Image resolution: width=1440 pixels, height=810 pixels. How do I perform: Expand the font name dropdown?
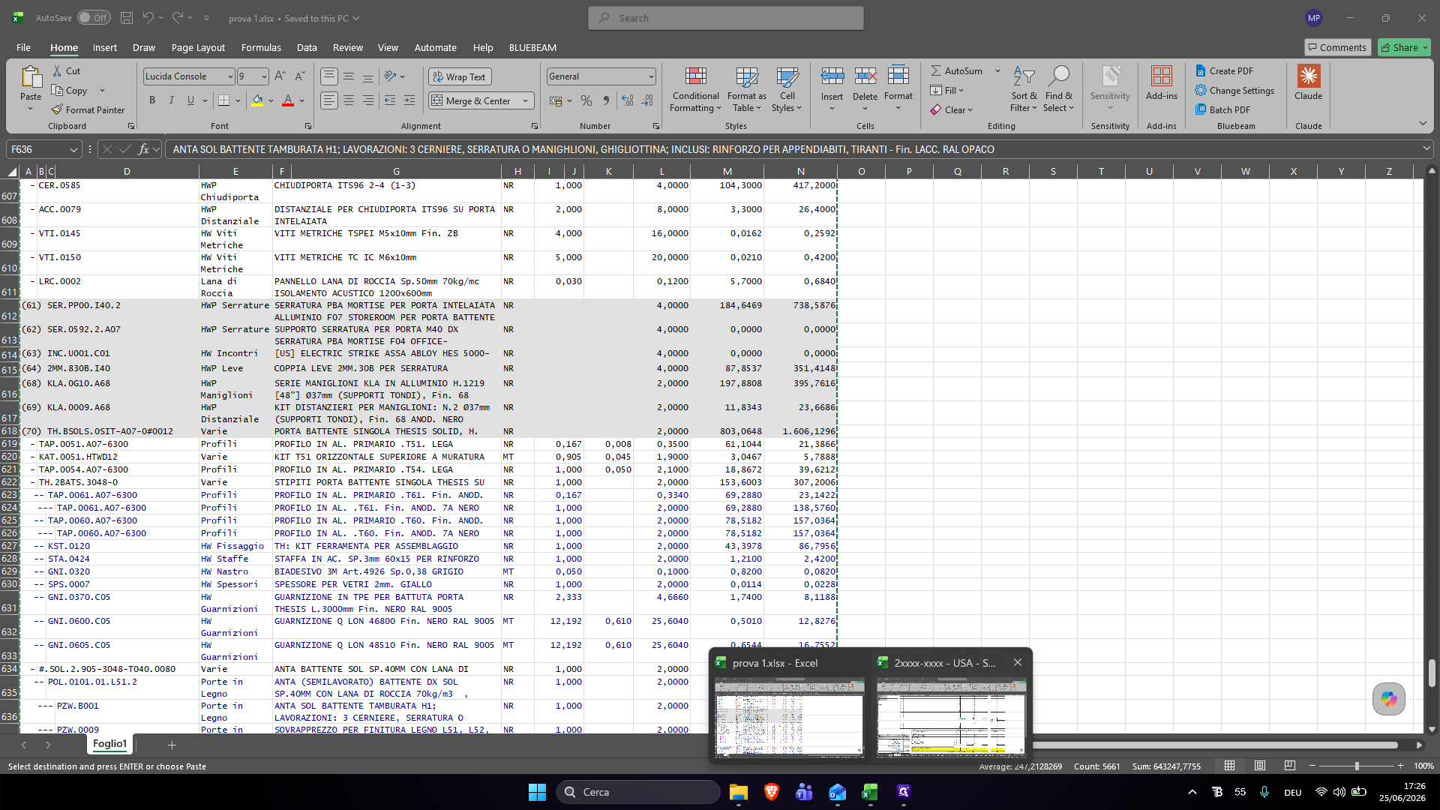pos(230,76)
